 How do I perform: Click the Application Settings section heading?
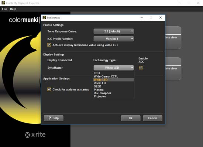click(x=56, y=79)
